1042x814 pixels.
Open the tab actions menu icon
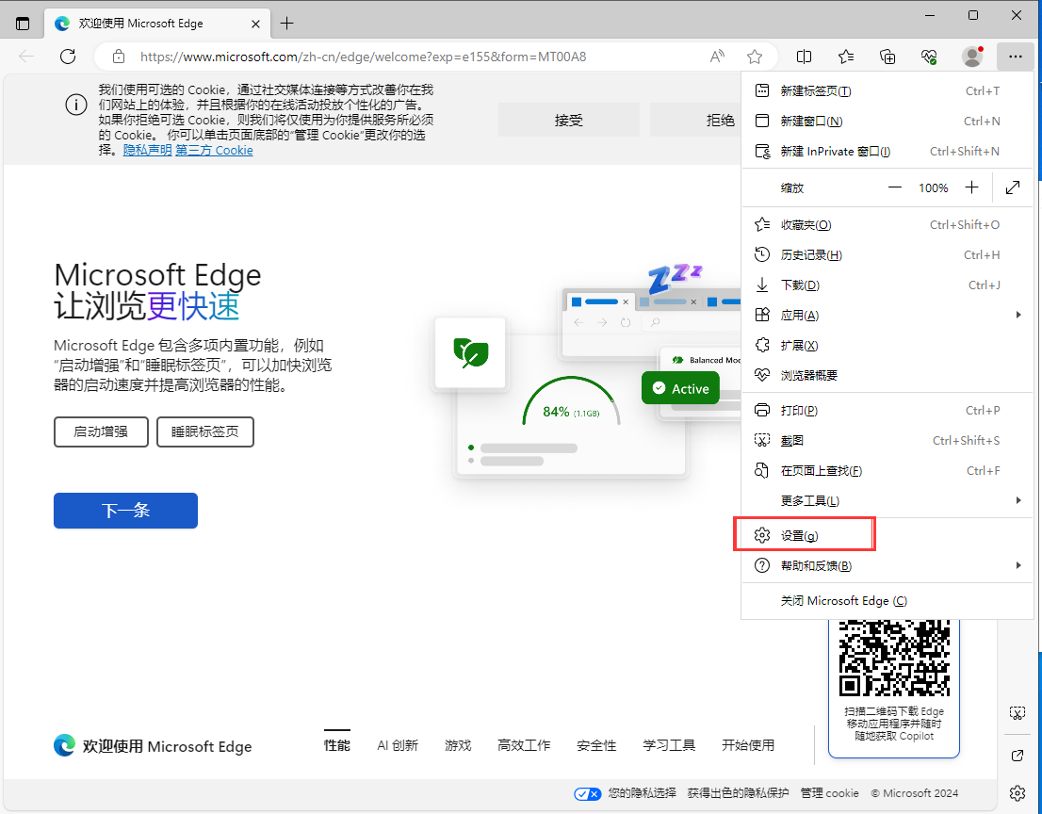[x=23, y=24]
